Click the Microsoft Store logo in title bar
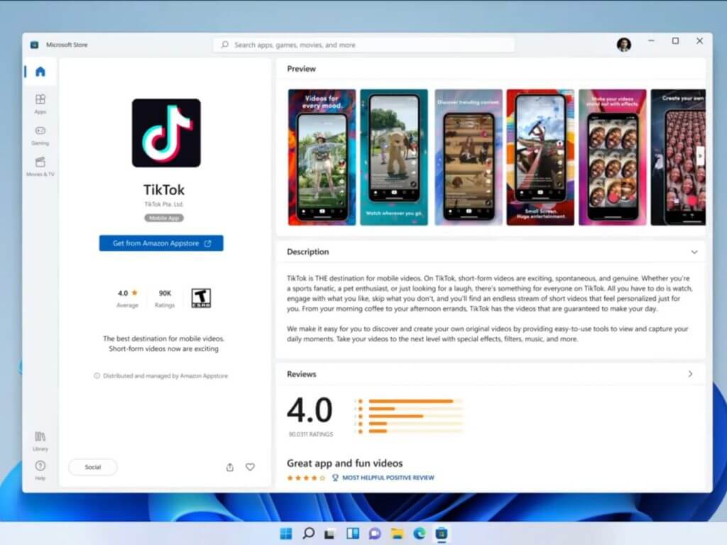The image size is (727, 545). (x=34, y=45)
